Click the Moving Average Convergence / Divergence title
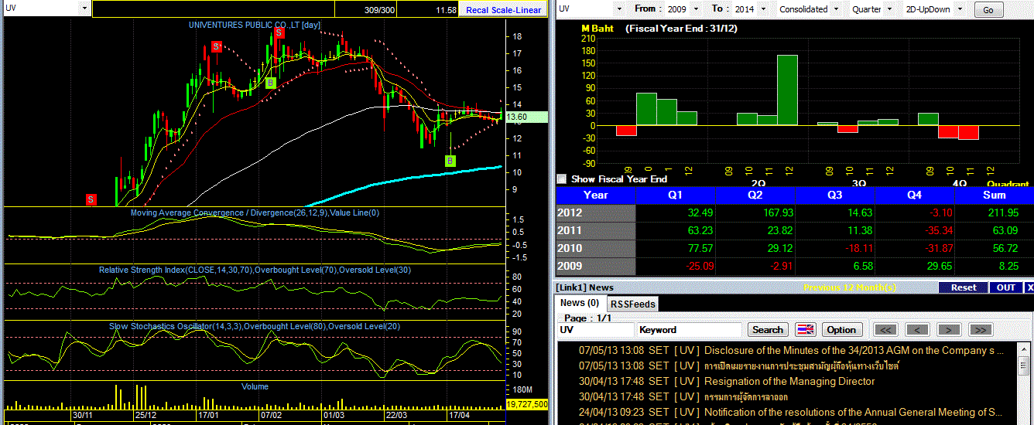The height and width of the screenshot is (425, 1034). (x=255, y=212)
